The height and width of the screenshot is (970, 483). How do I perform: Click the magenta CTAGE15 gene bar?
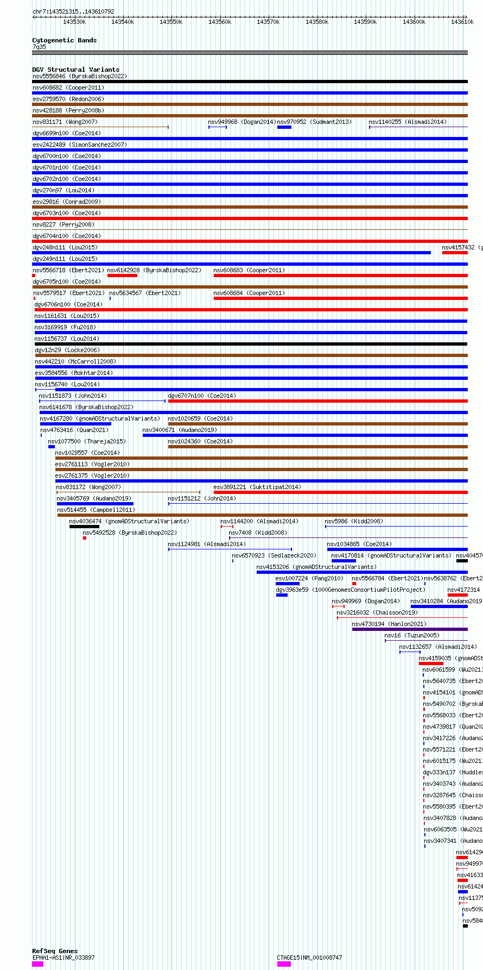284,964
